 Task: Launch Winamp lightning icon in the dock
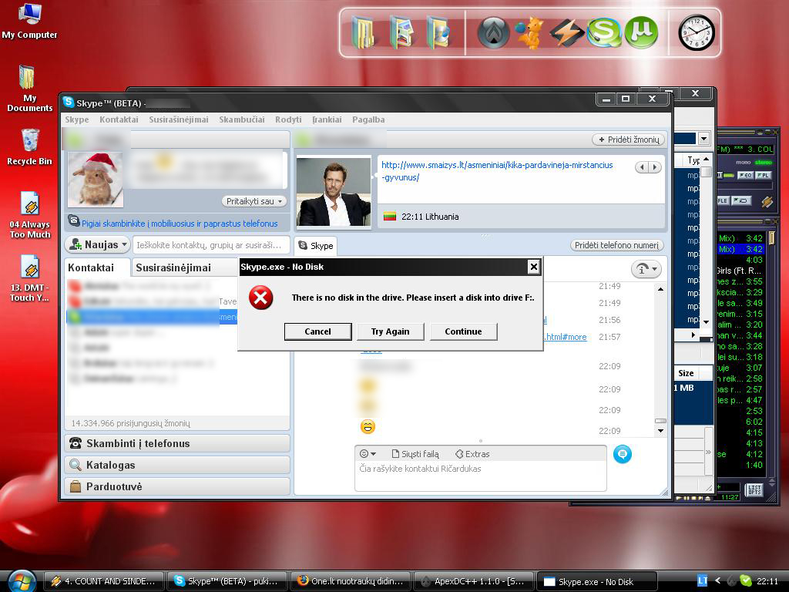pos(566,32)
